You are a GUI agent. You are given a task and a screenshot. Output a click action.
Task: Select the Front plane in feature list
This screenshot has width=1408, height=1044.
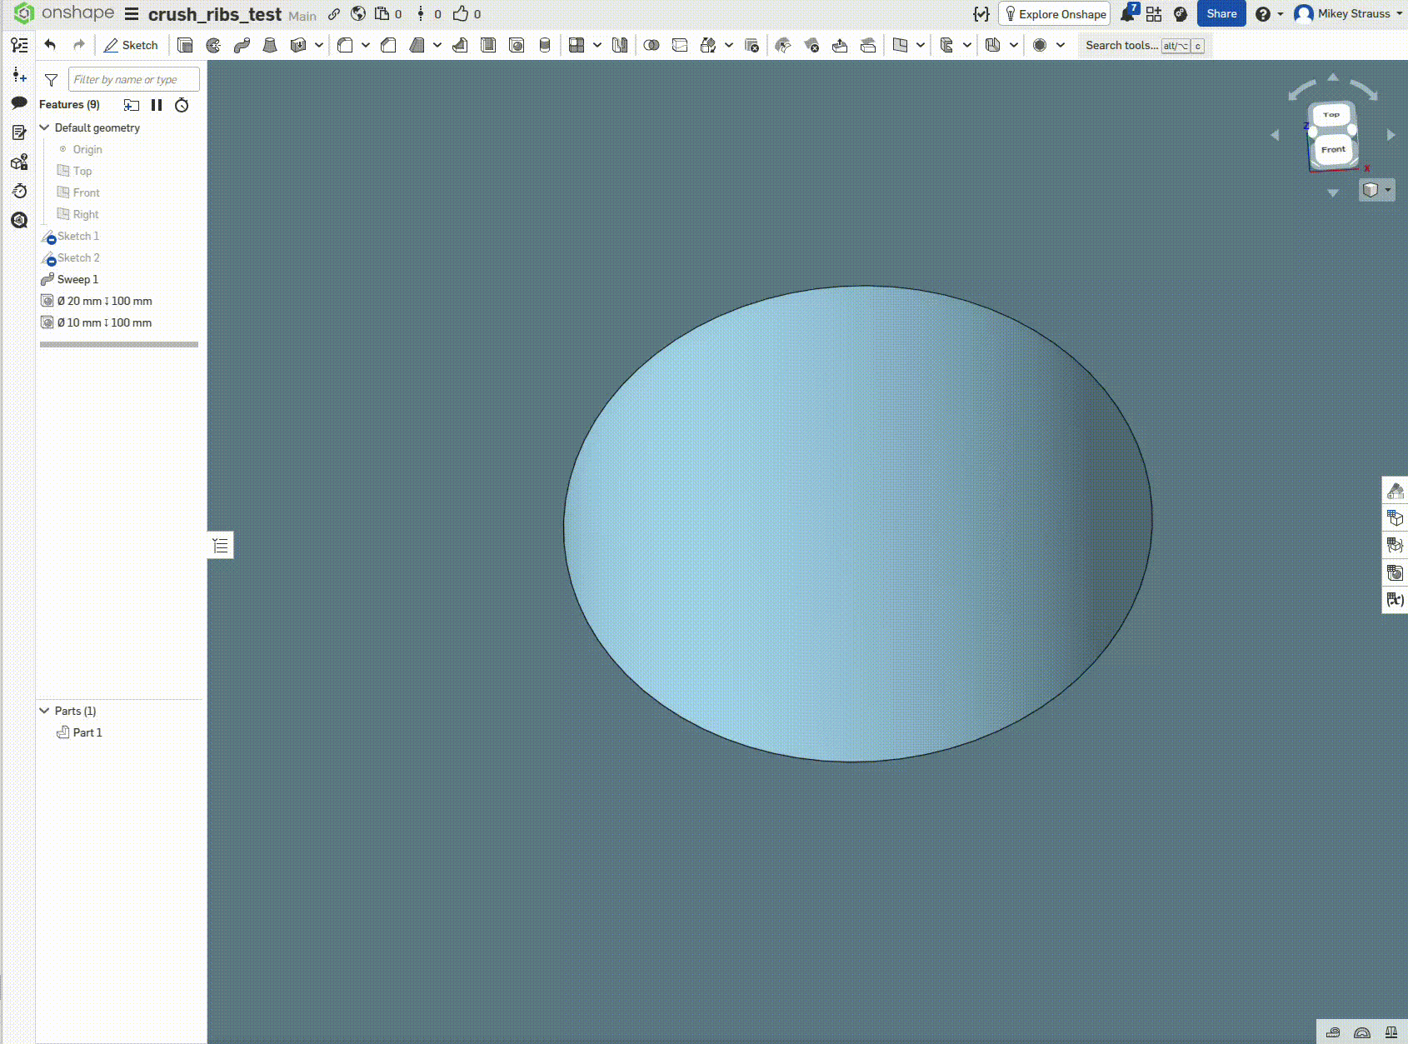[x=86, y=192]
